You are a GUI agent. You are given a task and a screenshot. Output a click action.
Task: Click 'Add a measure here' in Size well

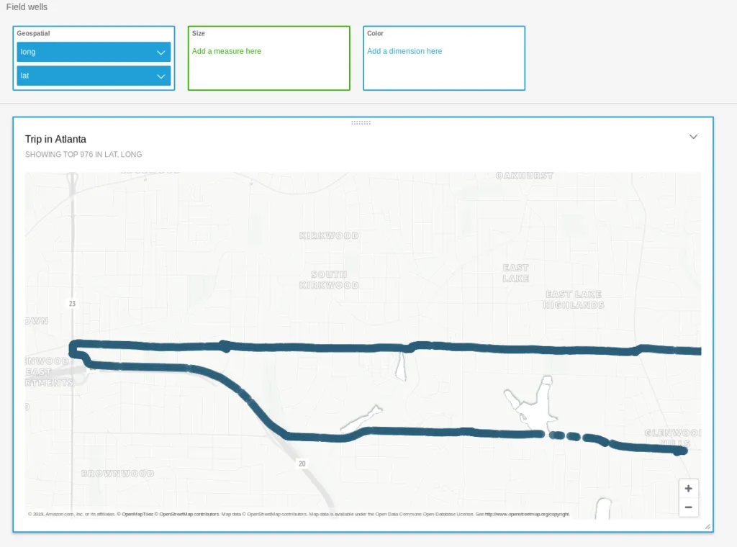point(227,51)
